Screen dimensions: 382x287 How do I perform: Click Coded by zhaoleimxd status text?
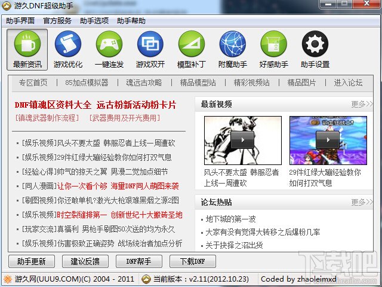(298, 279)
